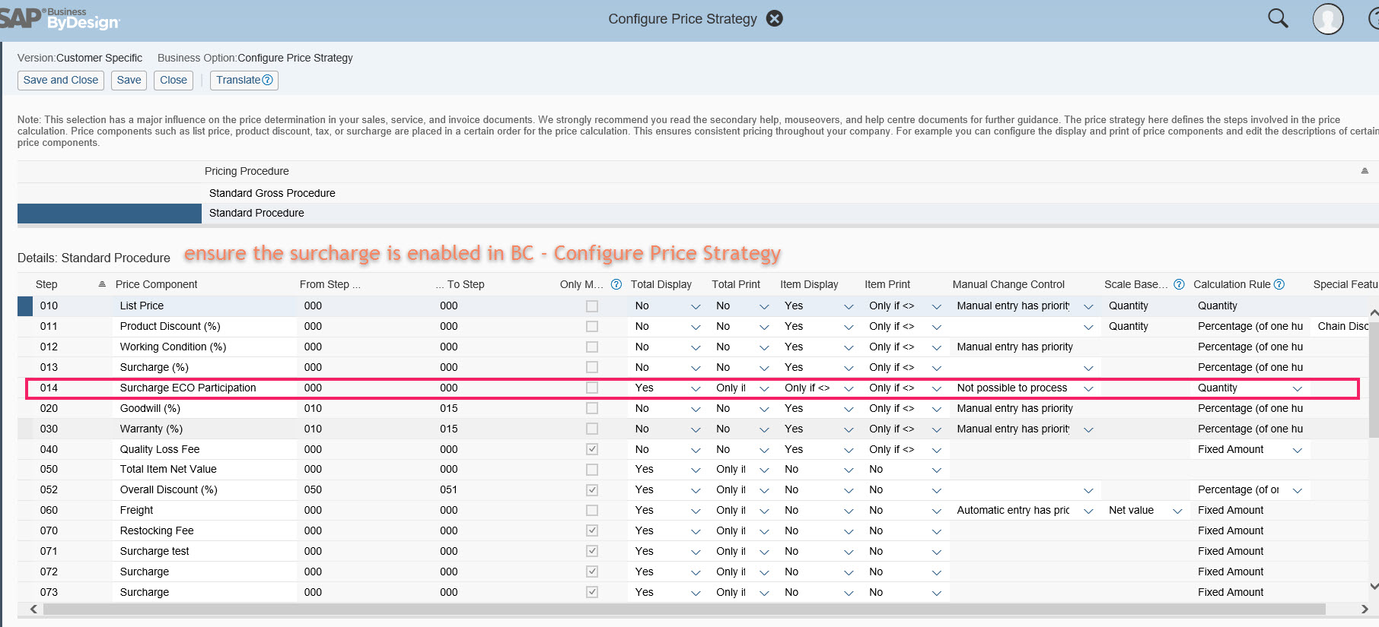Open Item Print dropdown for Freight
The width and height of the screenshot is (1379, 627).
pyautogui.click(x=937, y=511)
